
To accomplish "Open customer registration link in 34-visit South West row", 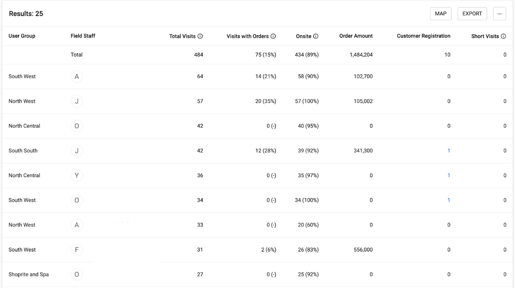I will coord(449,200).
